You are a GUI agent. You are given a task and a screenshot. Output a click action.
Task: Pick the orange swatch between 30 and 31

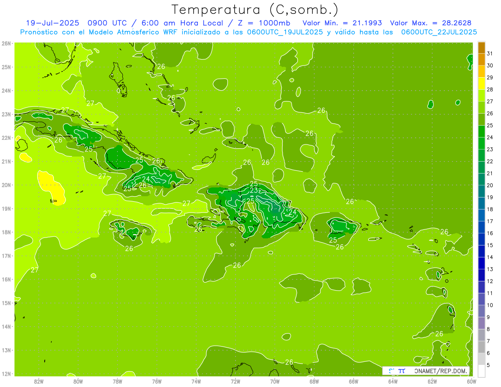pos(481,59)
